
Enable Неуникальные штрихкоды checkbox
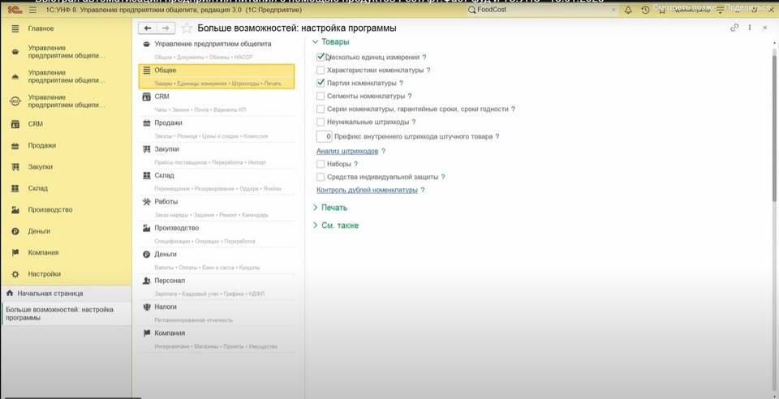pos(321,122)
